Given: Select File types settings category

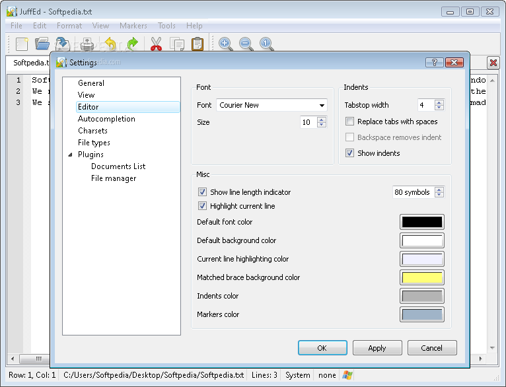Looking at the screenshot, I should [94, 143].
